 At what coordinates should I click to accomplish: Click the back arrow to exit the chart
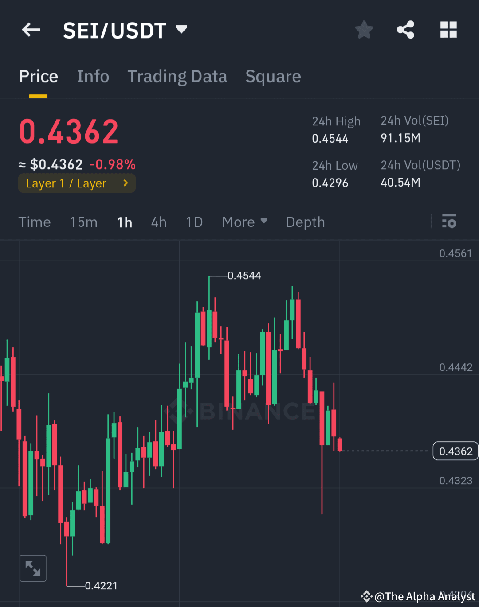pyautogui.click(x=30, y=30)
